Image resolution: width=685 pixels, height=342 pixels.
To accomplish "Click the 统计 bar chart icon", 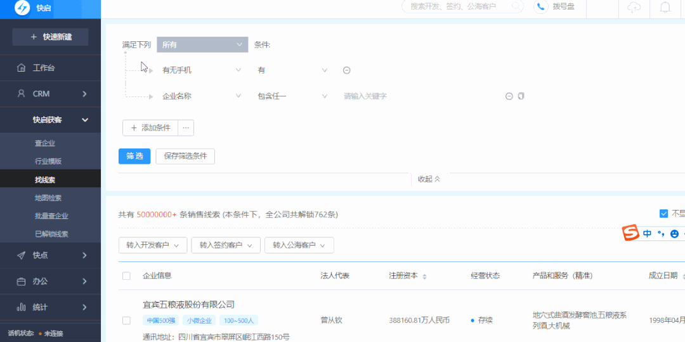I will 21,307.
